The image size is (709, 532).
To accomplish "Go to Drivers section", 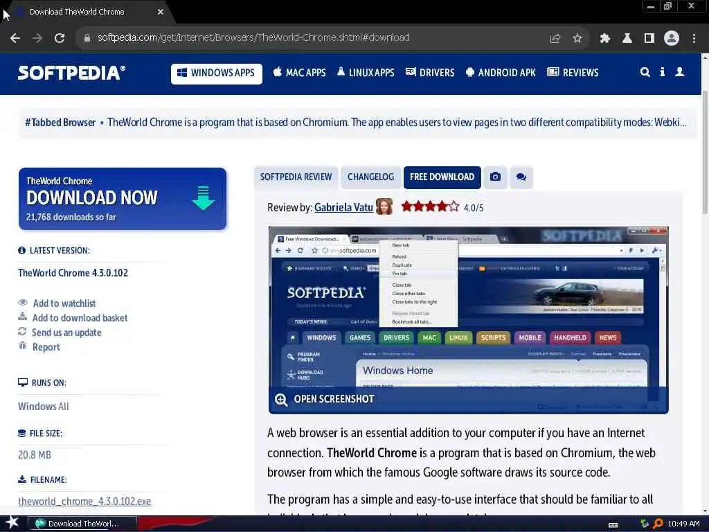I will coord(429,72).
